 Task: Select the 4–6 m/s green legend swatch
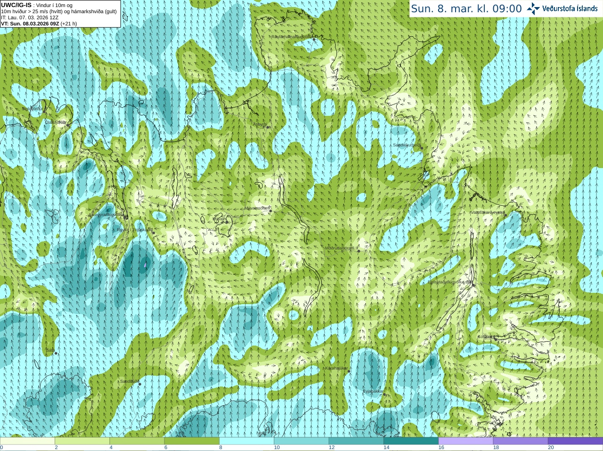click(x=137, y=441)
